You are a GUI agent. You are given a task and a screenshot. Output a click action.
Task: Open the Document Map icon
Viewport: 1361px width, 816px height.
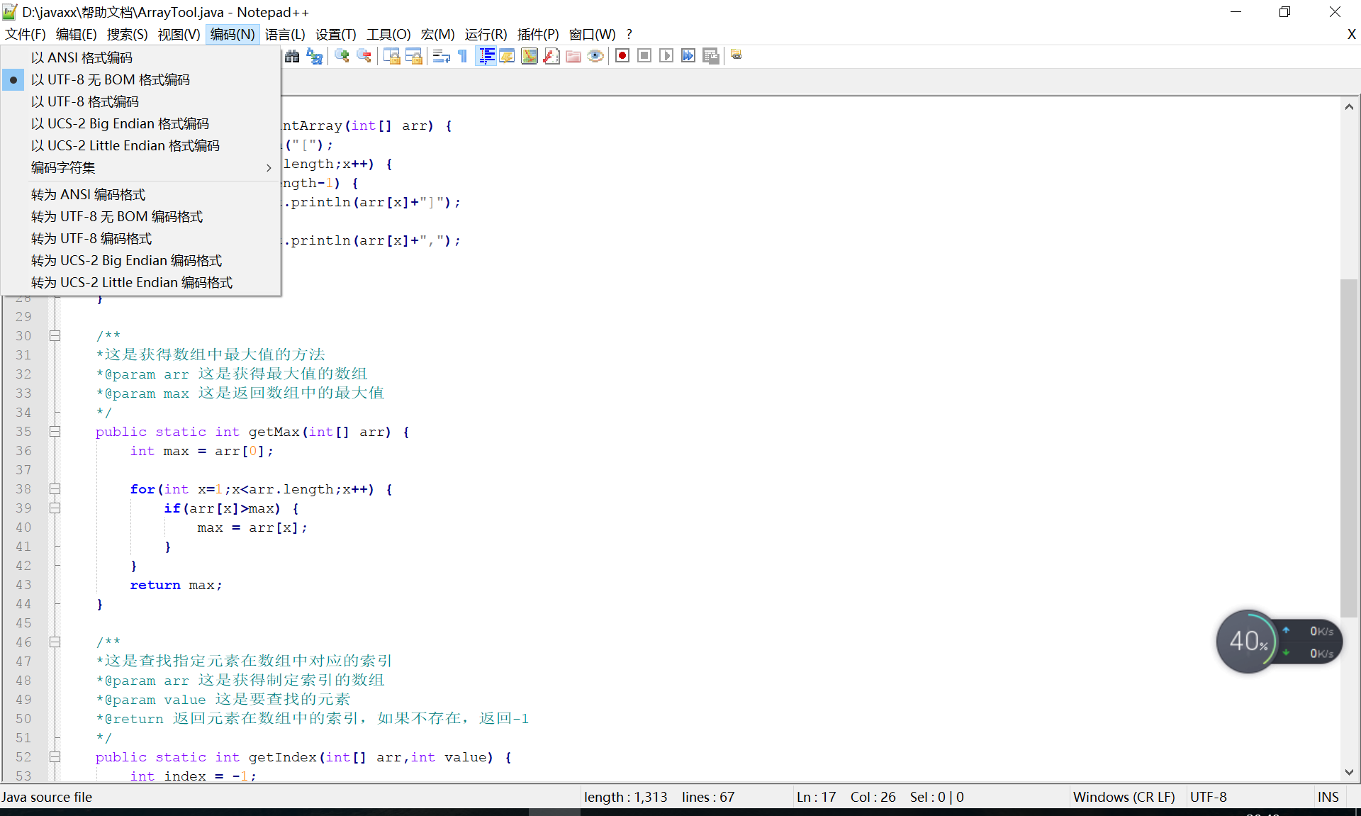tap(530, 56)
